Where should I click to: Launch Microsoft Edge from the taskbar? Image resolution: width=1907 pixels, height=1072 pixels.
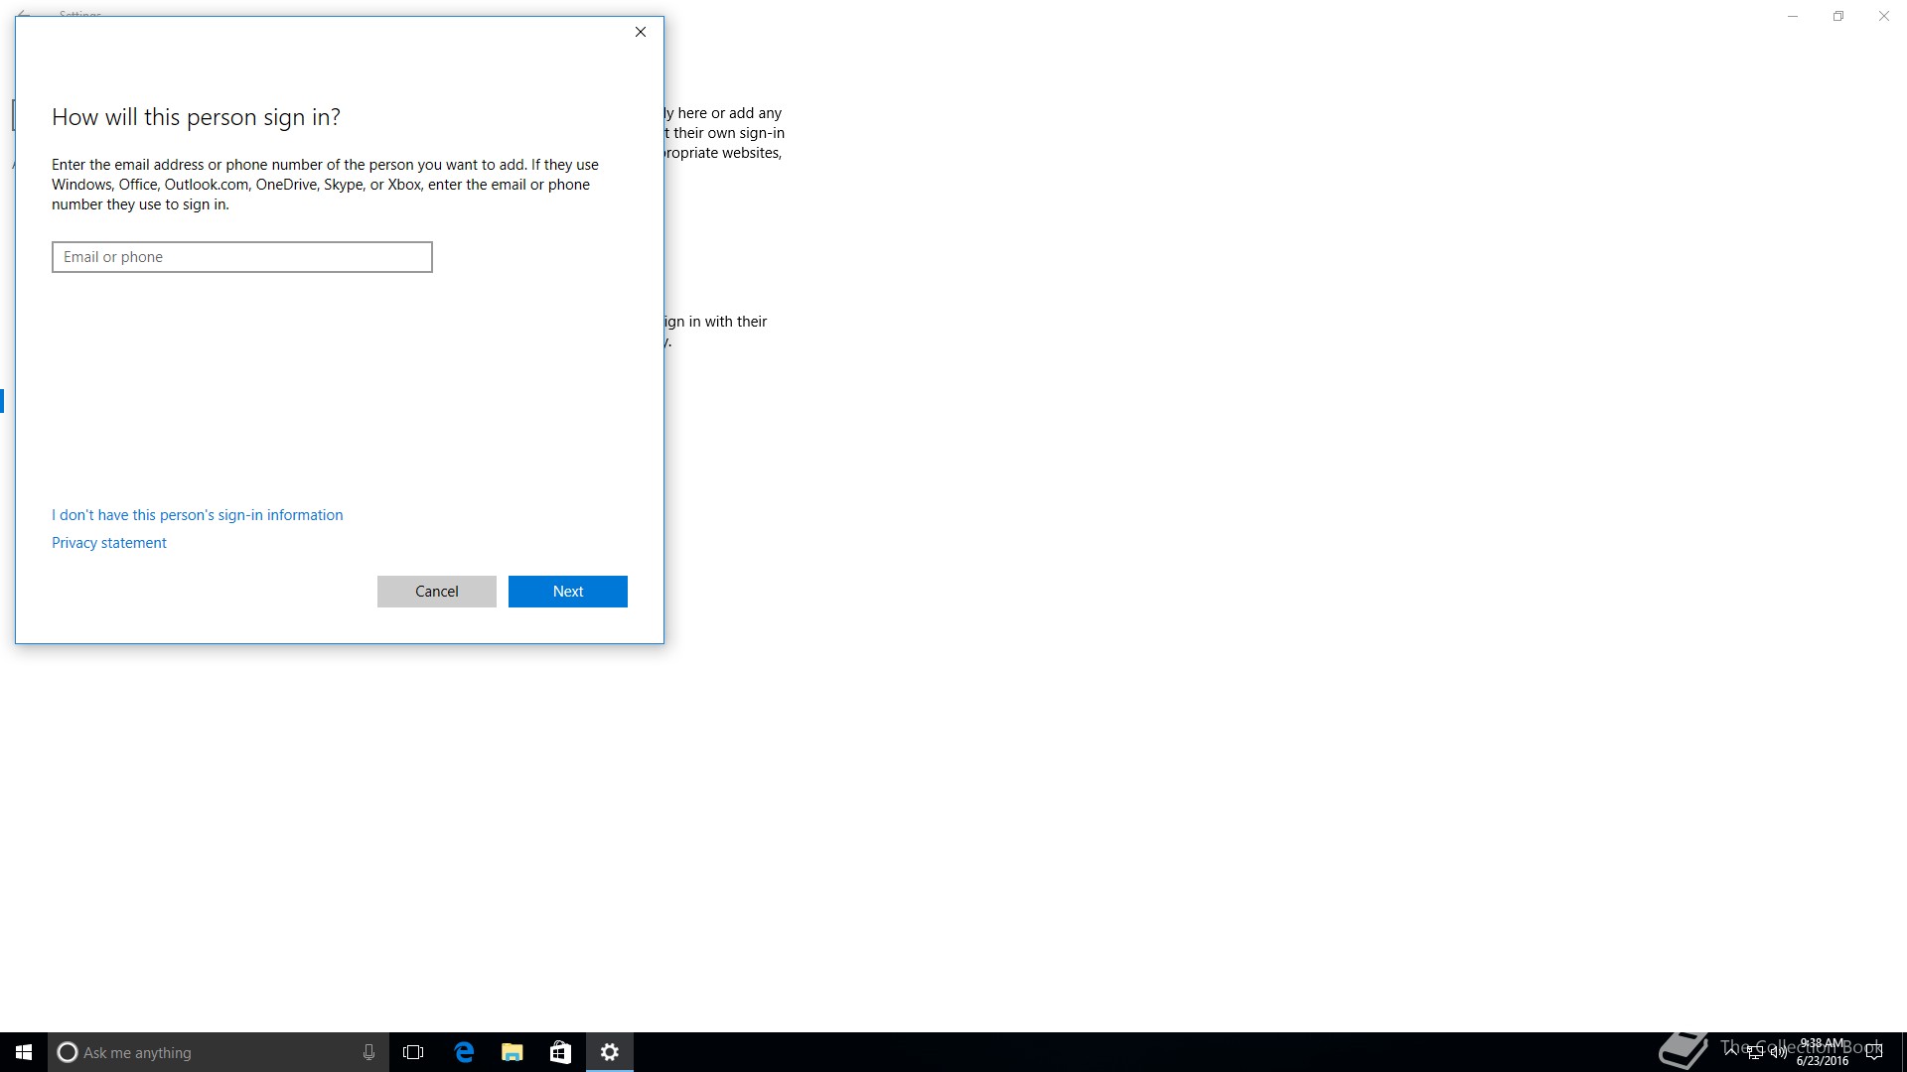(464, 1052)
